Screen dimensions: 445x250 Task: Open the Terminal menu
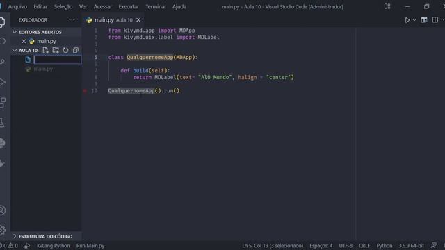[156, 6]
